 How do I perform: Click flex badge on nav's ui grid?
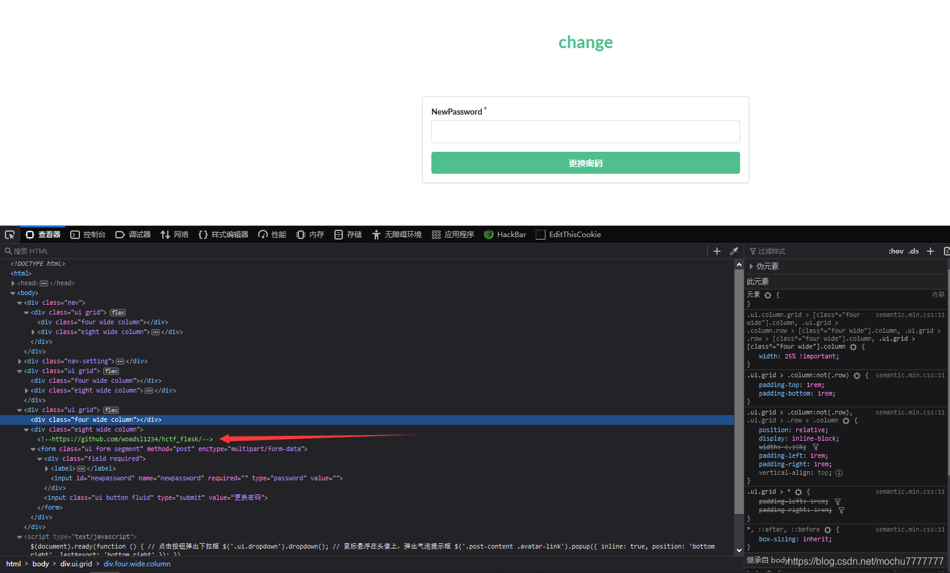[x=118, y=313]
